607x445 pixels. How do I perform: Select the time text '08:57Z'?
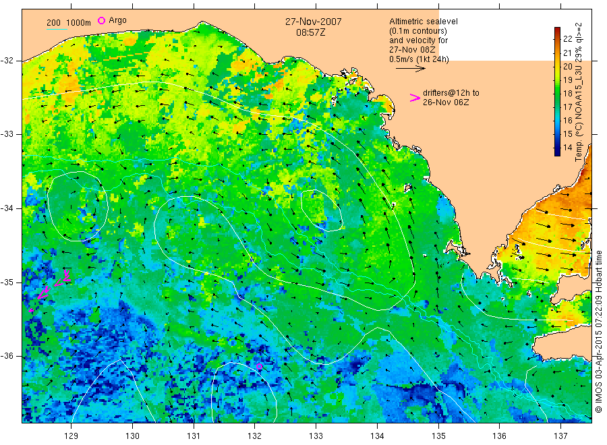pyautogui.click(x=310, y=32)
